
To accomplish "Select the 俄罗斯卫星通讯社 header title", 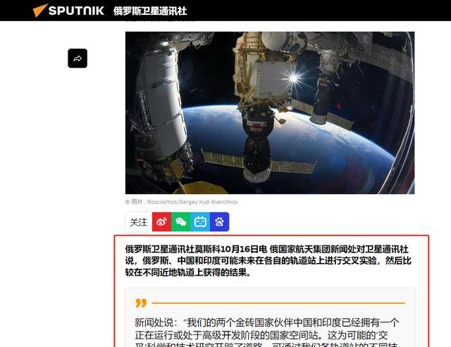I will pyautogui.click(x=150, y=11).
